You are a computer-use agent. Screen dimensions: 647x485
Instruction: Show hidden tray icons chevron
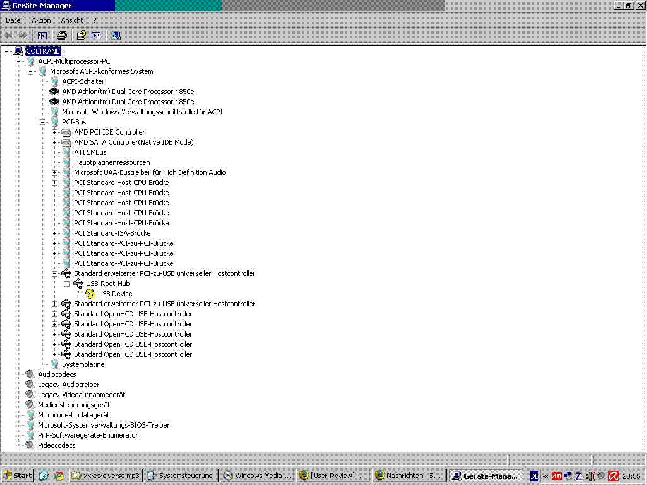click(545, 476)
